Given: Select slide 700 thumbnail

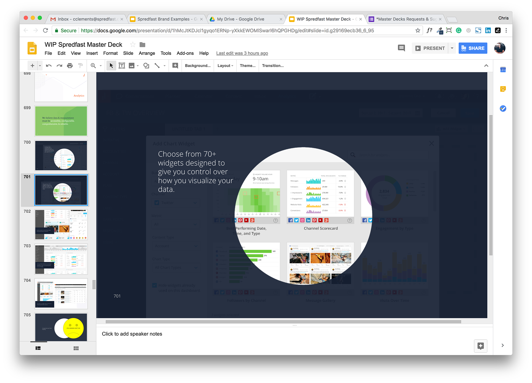Looking at the screenshot, I should click(x=61, y=156).
